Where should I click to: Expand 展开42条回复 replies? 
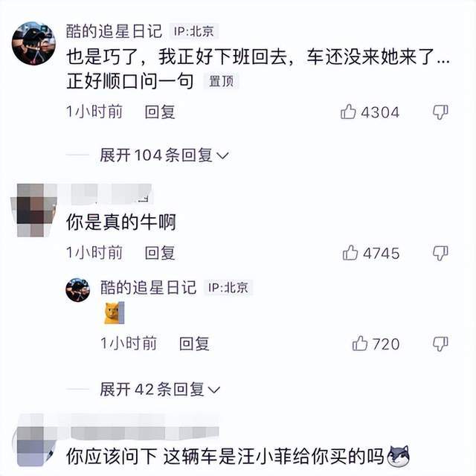160,389
